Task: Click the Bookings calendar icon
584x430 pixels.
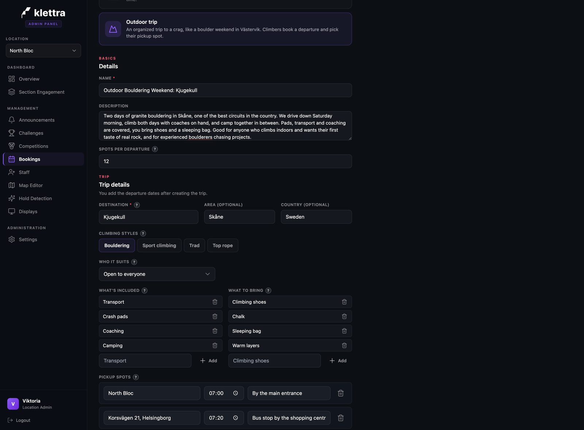Action: [12, 159]
